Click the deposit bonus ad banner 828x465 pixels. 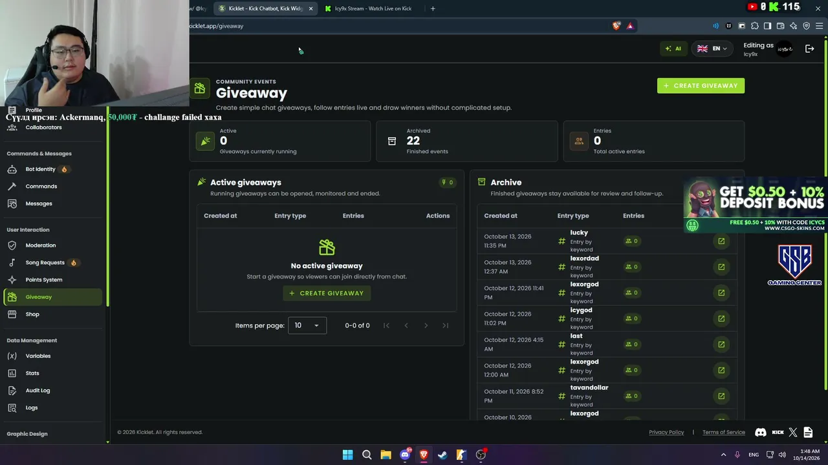(x=756, y=205)
